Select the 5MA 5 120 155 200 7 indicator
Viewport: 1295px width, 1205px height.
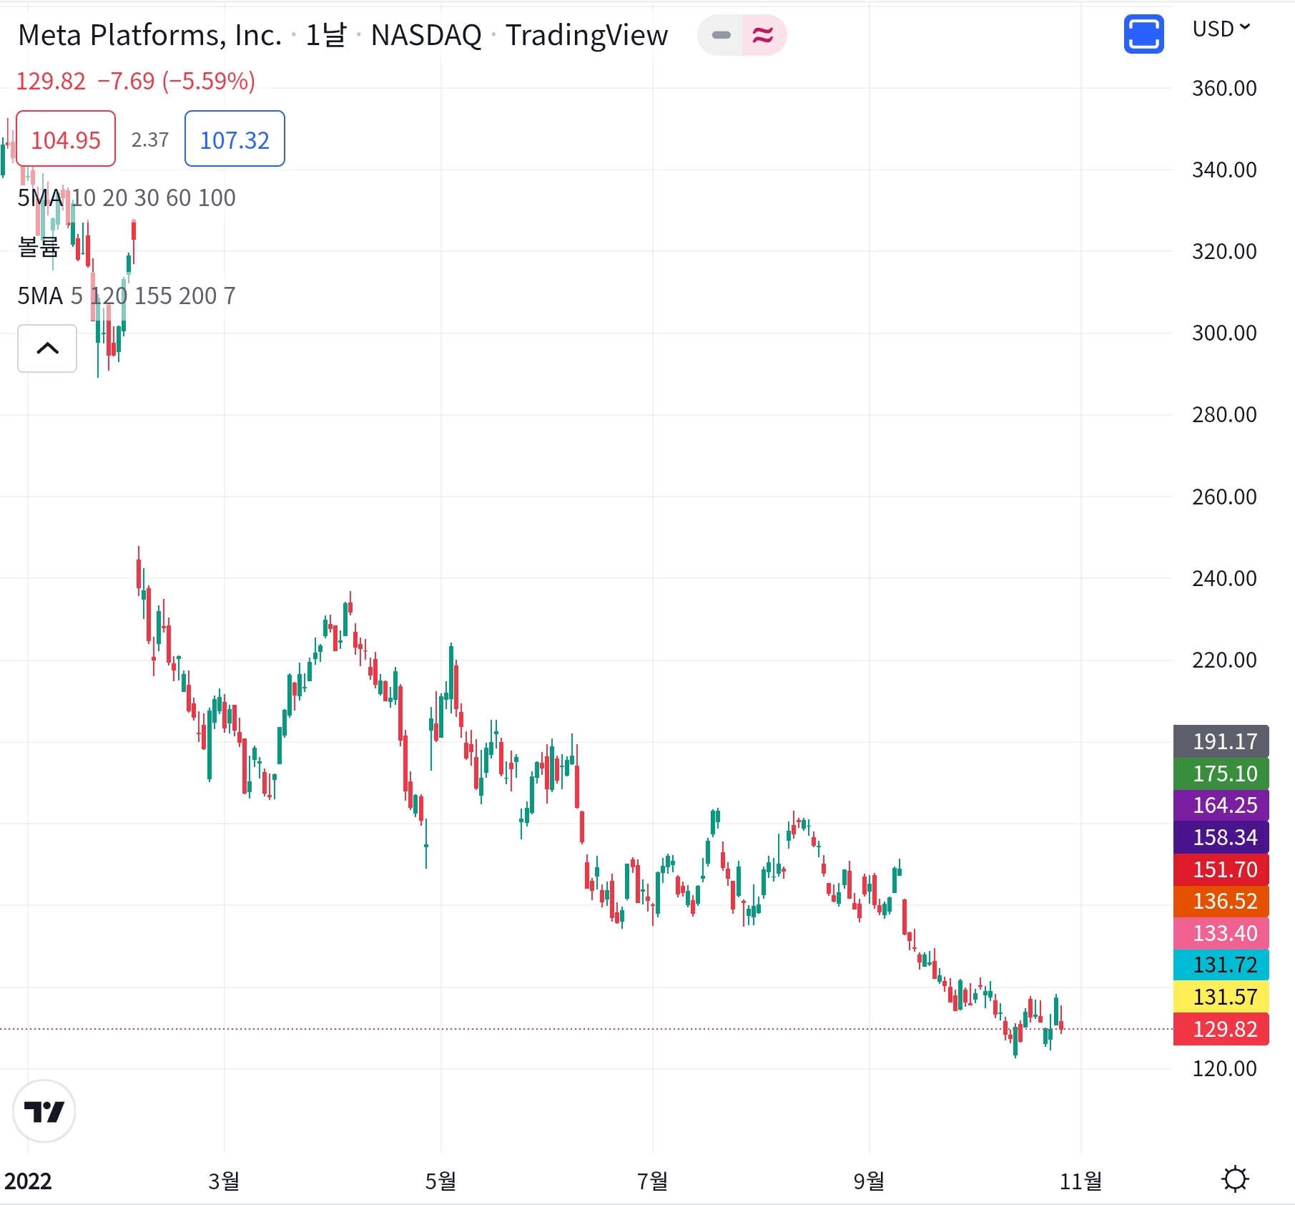[127, 296]
